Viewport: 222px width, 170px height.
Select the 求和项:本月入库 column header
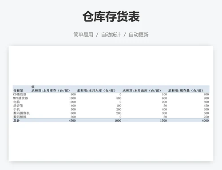pyautogui.click(x=96, y=91)
